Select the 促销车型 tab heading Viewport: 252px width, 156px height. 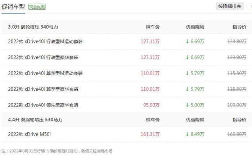(13, 7)
